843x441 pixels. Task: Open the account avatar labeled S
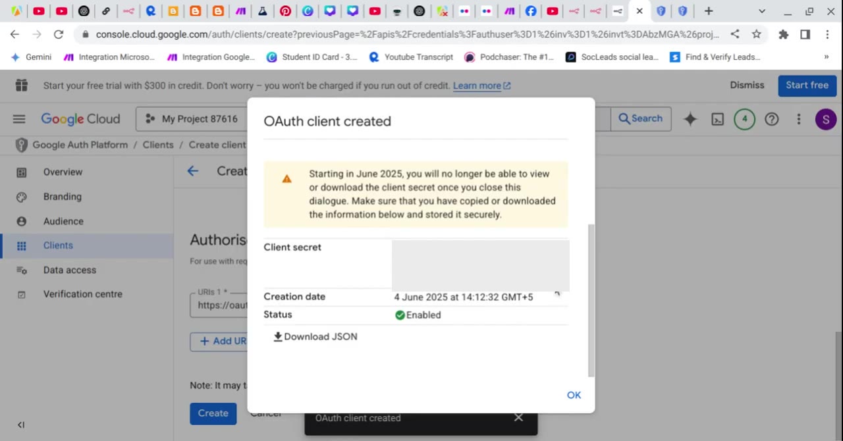[825, 119]
